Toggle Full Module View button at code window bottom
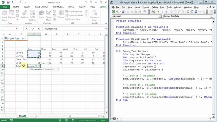 115,119
